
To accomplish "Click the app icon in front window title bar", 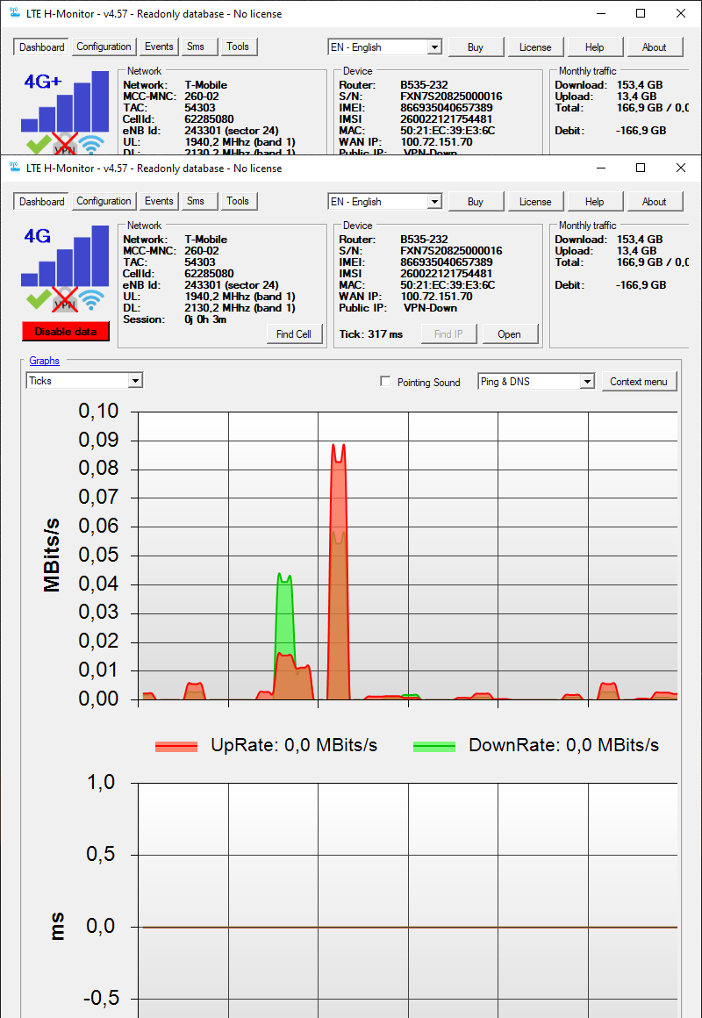I will [15, 168].
